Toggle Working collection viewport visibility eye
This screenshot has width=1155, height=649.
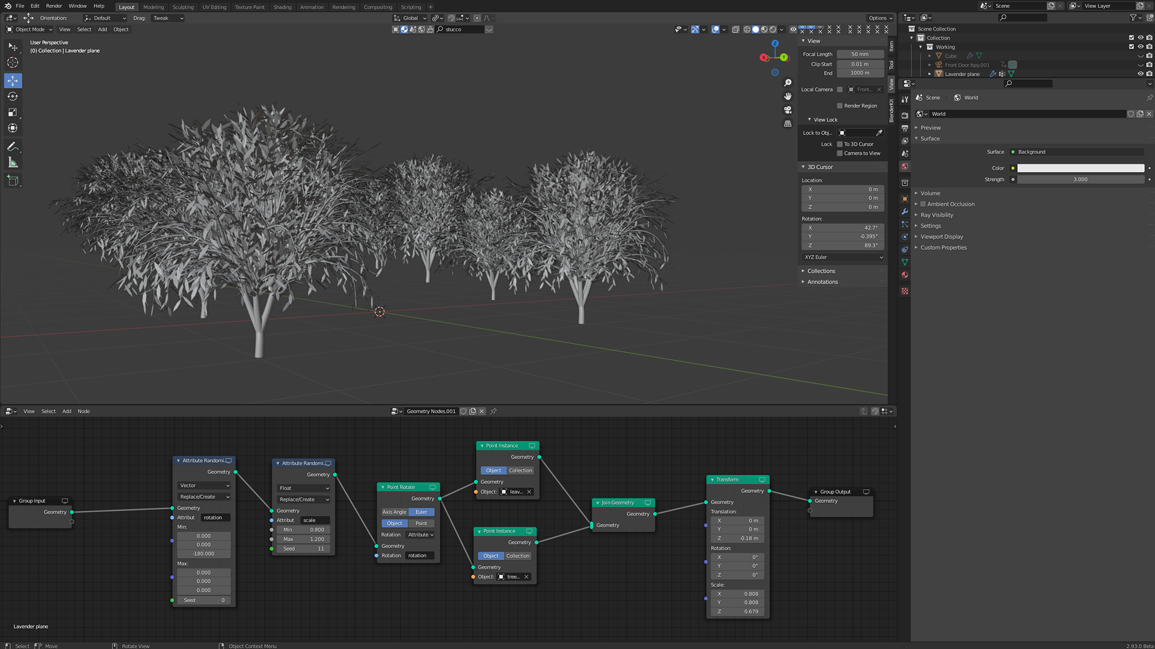(x=1140, y=47)
